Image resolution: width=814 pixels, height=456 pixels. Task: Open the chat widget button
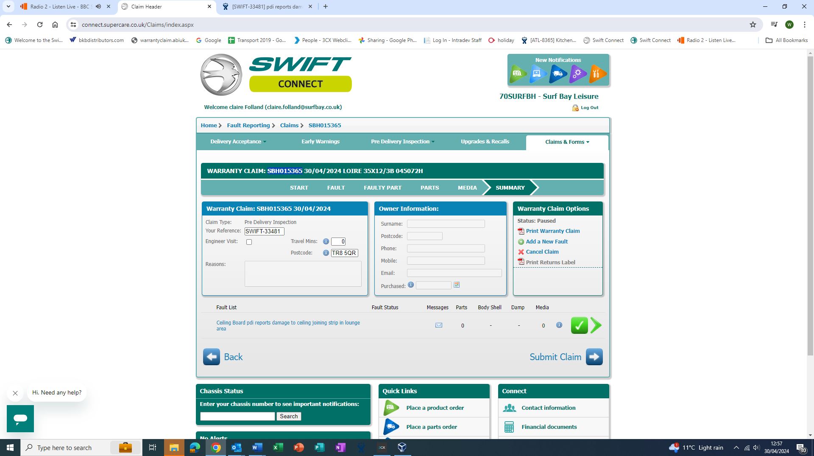(20, 419)
